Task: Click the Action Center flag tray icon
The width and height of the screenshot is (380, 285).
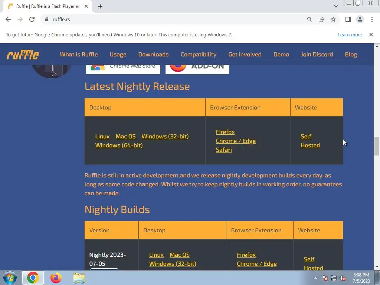Action: point(325,278)
